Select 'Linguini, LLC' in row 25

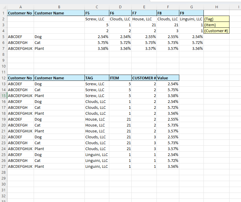97,155
